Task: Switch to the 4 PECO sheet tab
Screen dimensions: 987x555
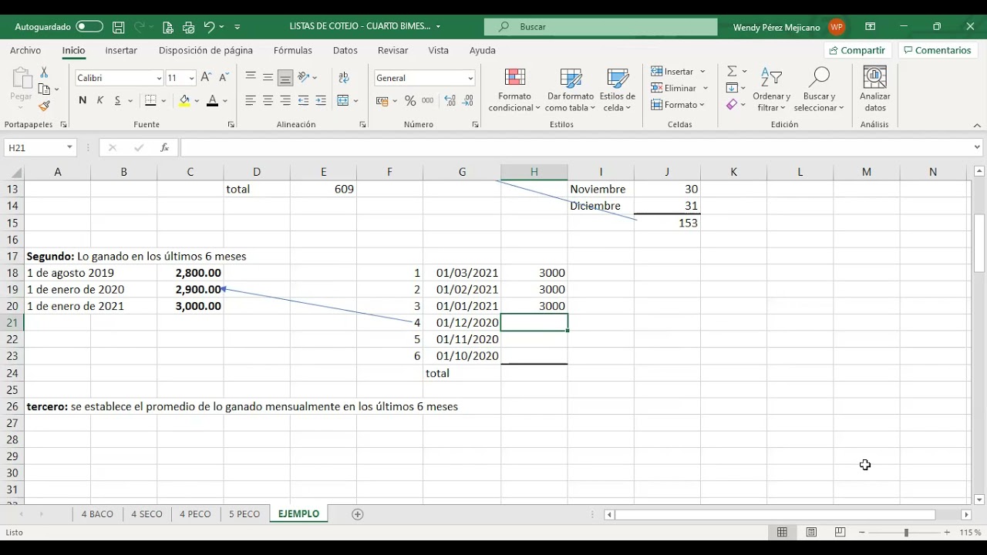Action: click(195, 514)
